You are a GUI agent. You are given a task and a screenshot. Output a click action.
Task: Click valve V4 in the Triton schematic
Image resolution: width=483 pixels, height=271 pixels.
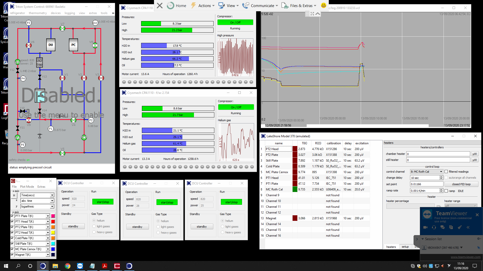(x=73, y=120)
